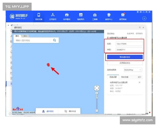Screen dimensions: 158x127
Task: Remove history entry with the X icon
Action: (x=140, y=82)
